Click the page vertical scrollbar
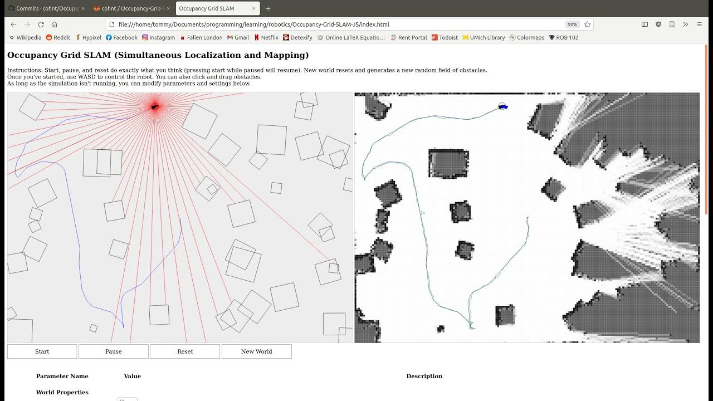The height and width of the screenshot is (401, 713). (706, 128)
